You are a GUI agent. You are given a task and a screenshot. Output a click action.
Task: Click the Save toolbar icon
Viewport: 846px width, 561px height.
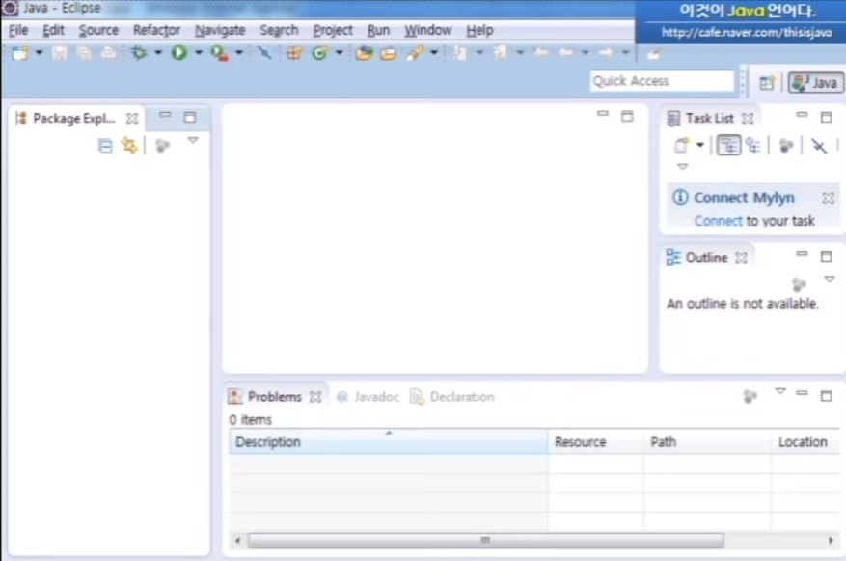click(59, 53)
